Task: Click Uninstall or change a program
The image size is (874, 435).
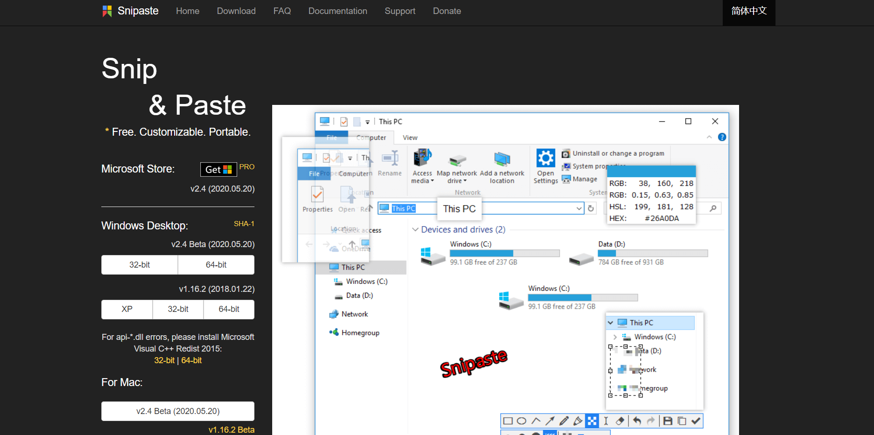Action: 613,153
